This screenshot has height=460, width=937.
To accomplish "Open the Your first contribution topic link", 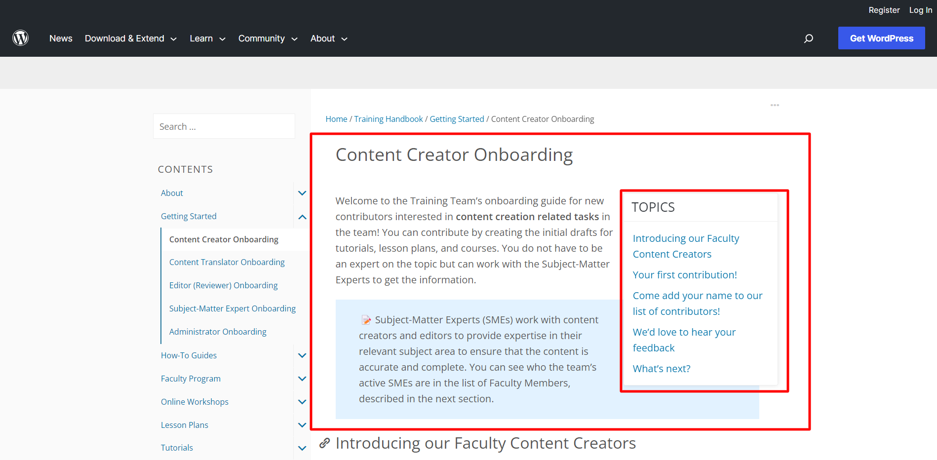I will 685,274.
